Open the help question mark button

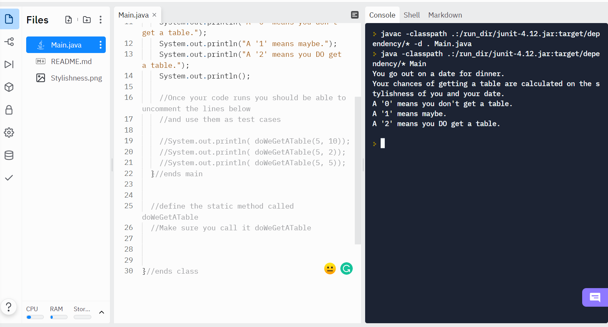pyautogui.click(x=9, y=307)
